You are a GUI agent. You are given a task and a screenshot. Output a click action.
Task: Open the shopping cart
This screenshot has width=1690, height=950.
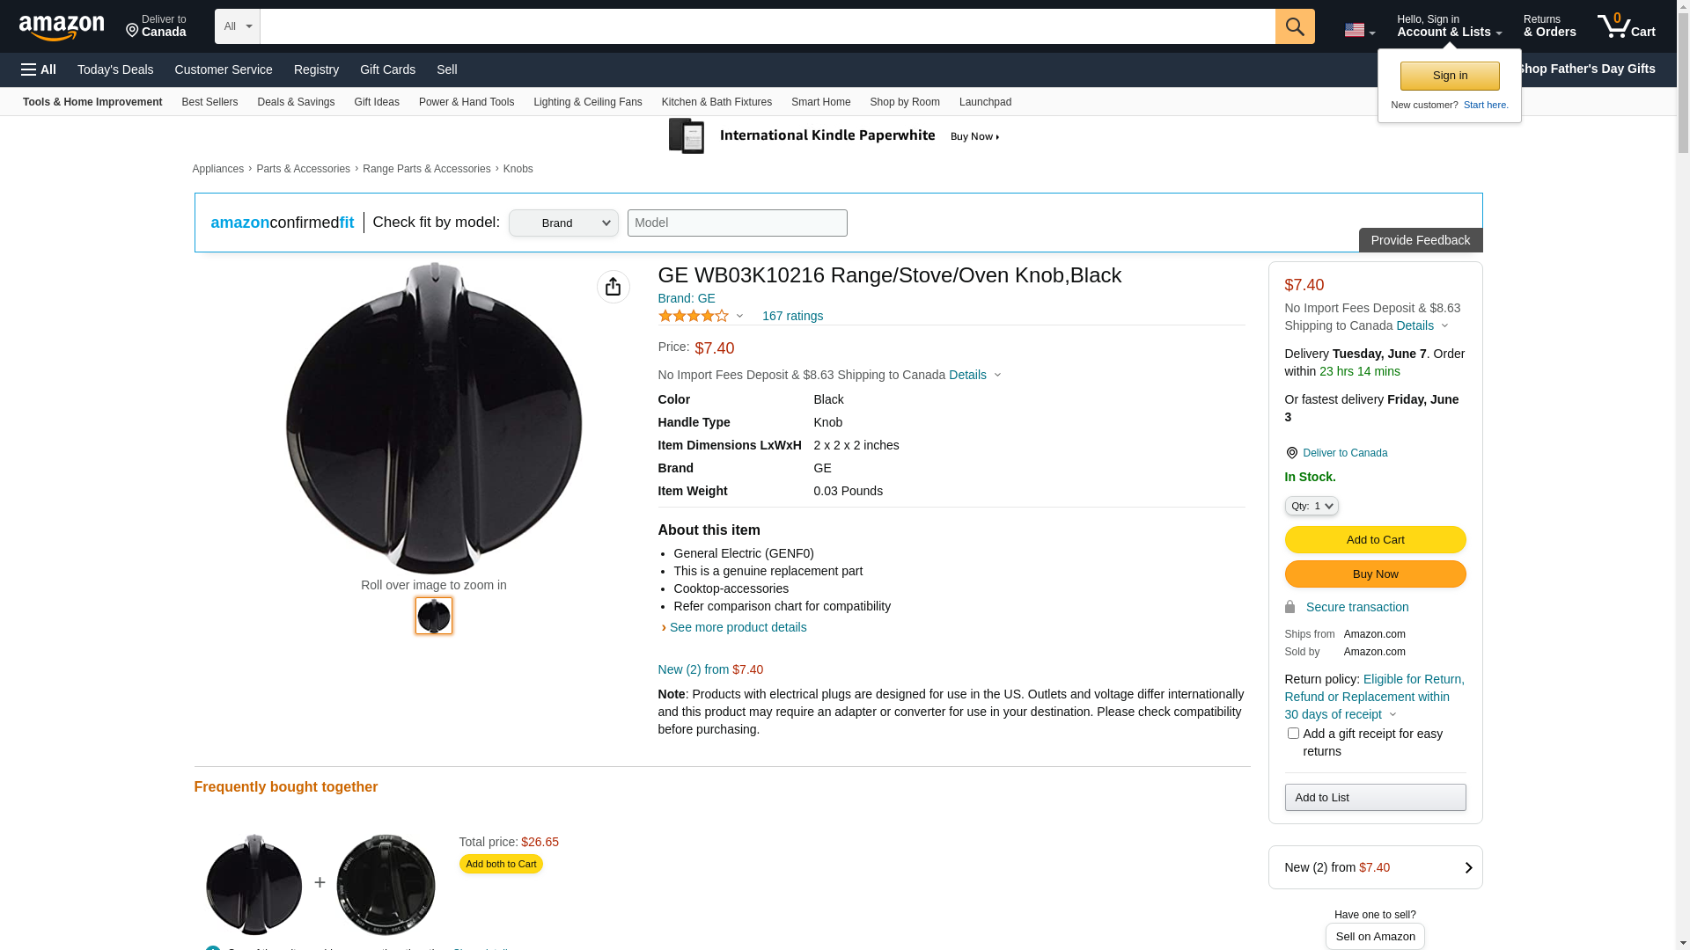pos(1627,26)
